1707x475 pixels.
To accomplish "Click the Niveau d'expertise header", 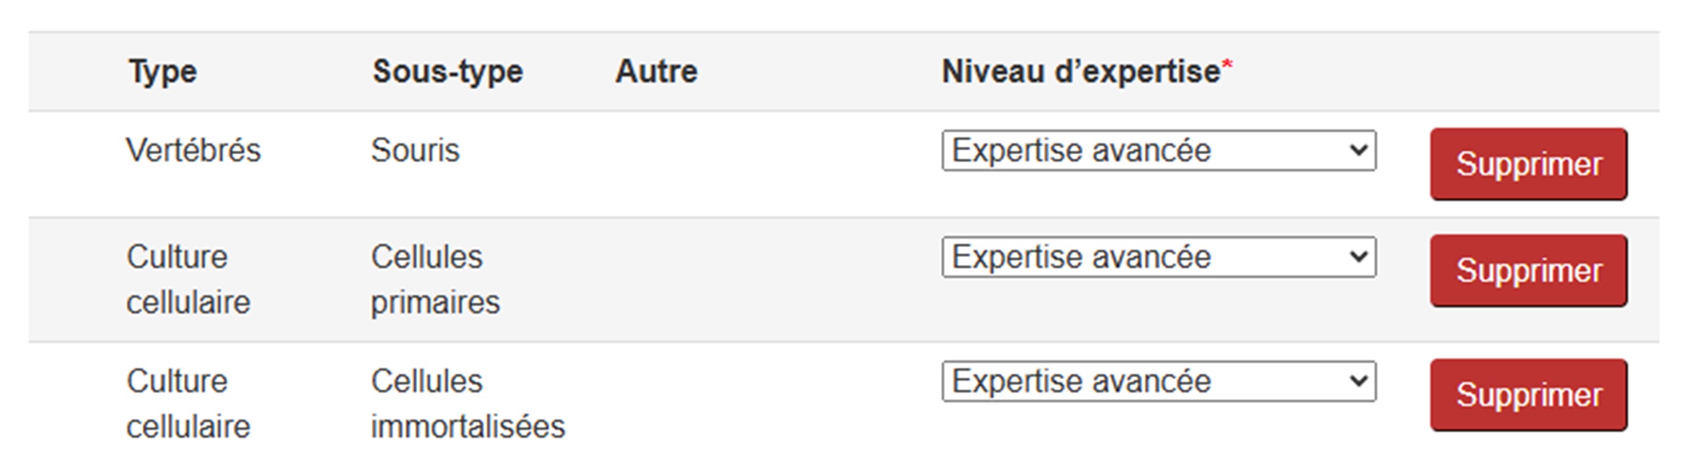I will click(x=1080, y=71).
